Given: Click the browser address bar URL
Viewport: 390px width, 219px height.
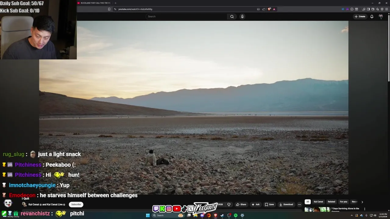Looking at the screenshot, I should [135, 9].
